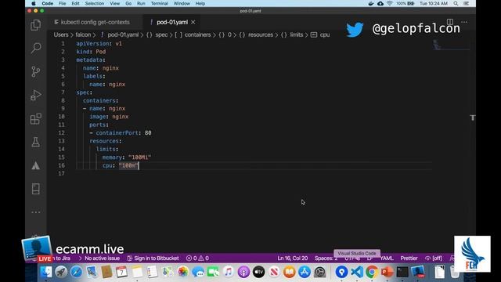This screenshot has height=282, width=501.
Task: Open the Extensions view
Action: tap(36, 118)
